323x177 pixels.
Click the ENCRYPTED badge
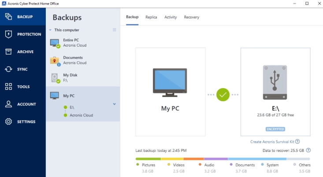click(x=275, y=129)
